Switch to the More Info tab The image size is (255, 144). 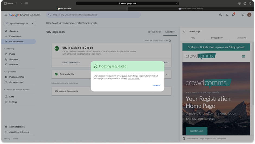click(241, 38)
